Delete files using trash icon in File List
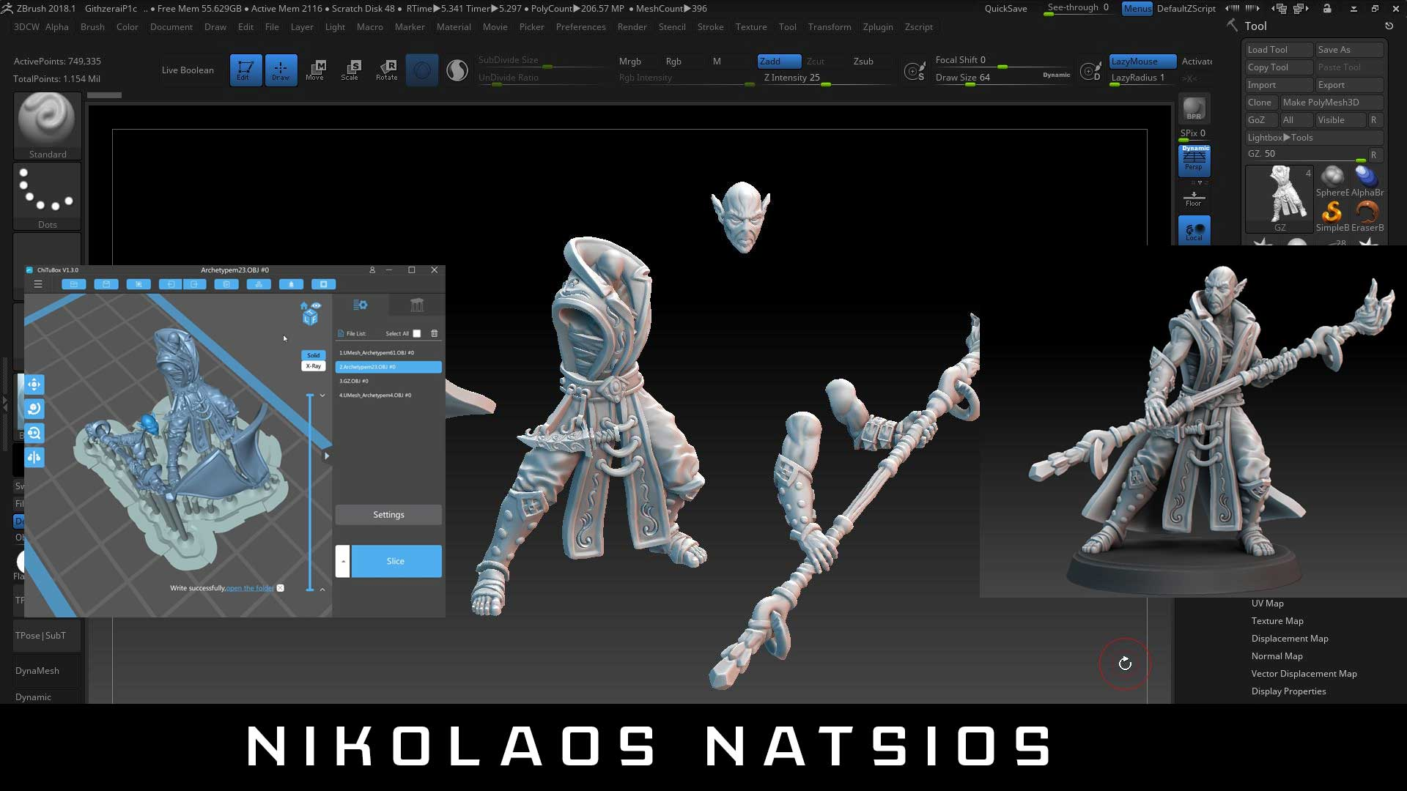The image size is (1407, 791). click(x=435, y=333)
